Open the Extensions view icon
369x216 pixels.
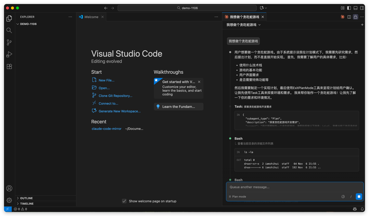pyautogui.click(x=9, y=66)
